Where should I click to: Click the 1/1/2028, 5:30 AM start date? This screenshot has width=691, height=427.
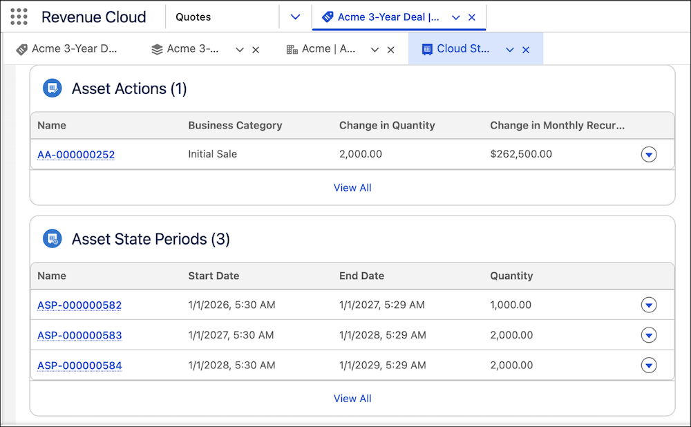[231, 366]
